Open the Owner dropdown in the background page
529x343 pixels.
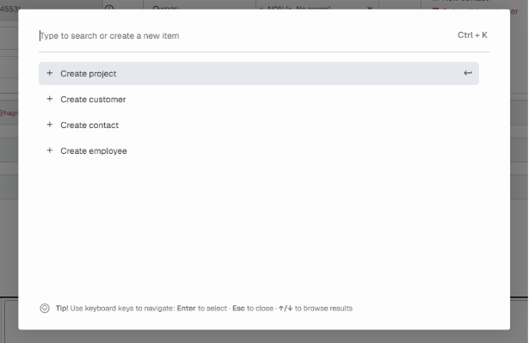(317, 7)
